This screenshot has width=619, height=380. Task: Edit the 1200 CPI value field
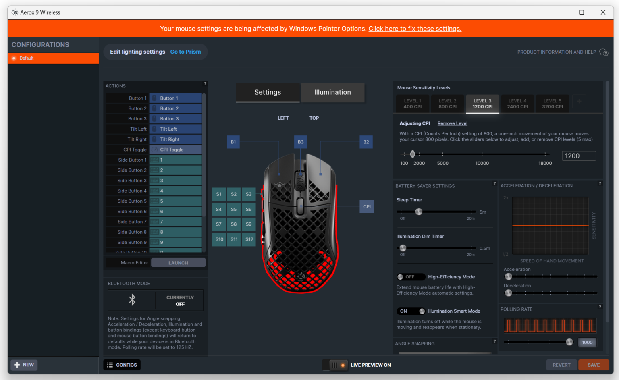tap(579, 156)
